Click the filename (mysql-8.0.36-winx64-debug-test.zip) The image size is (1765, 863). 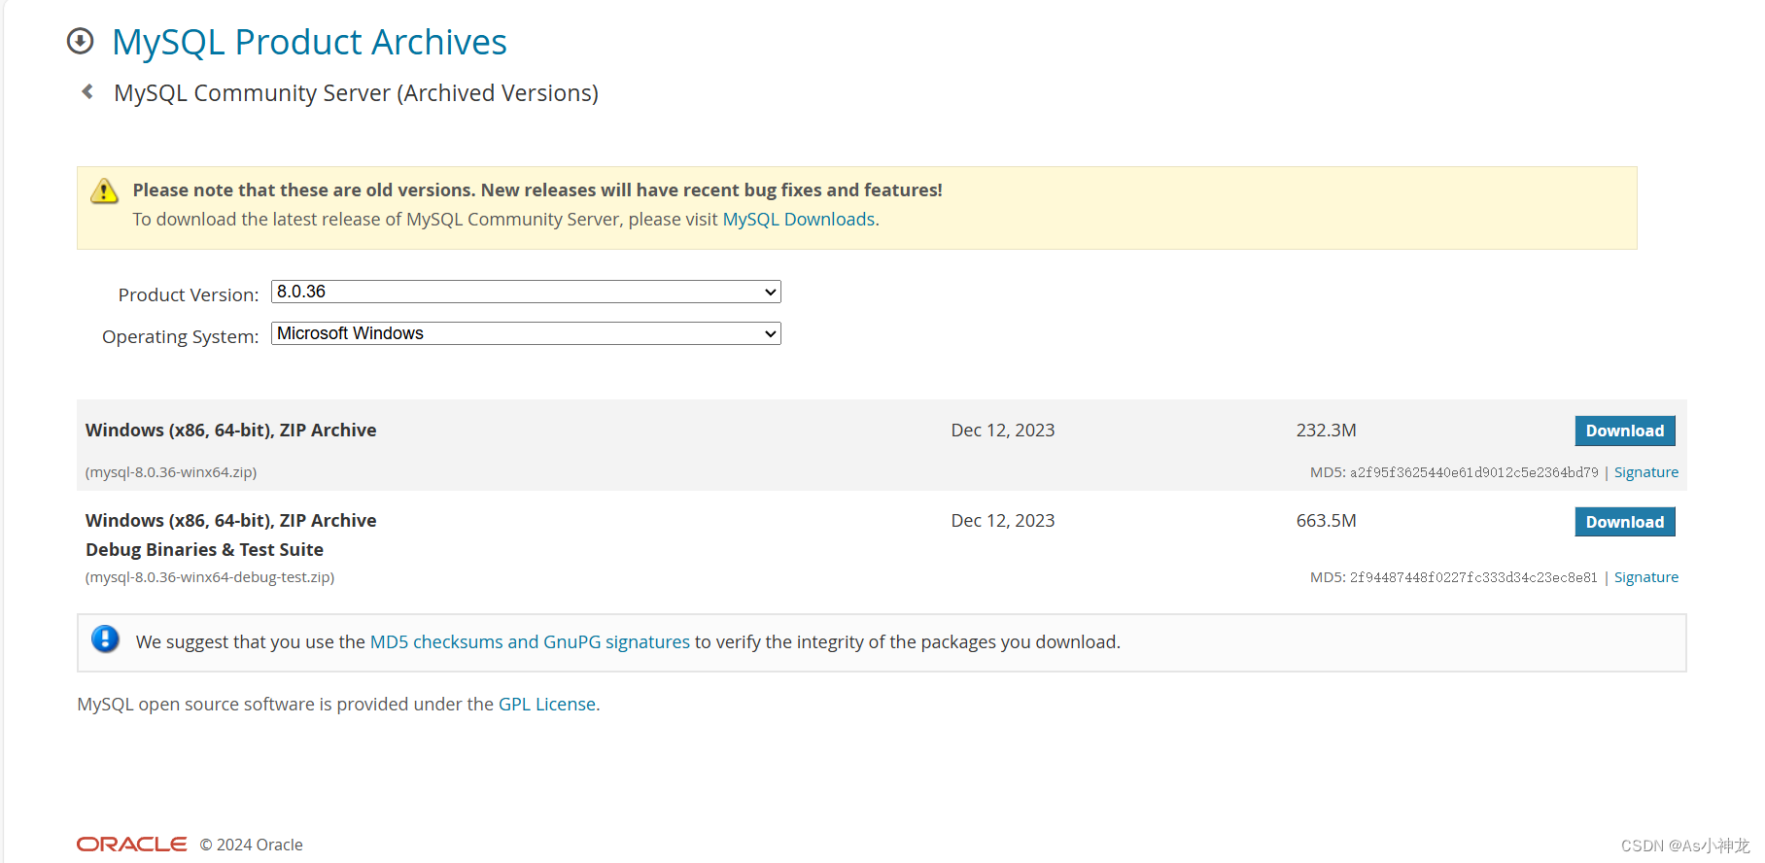210,577
